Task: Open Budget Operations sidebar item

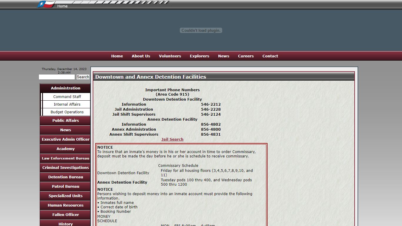Action: point(67,112)
